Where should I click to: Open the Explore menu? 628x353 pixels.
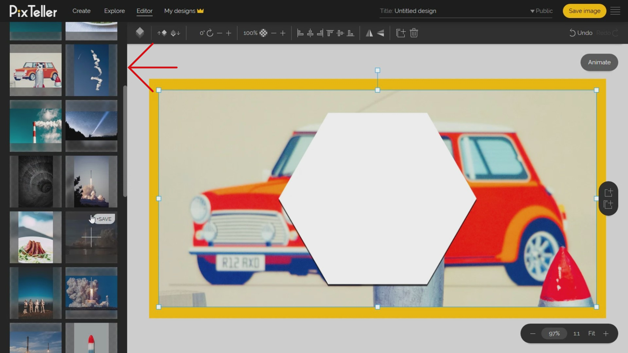point(114,11)
